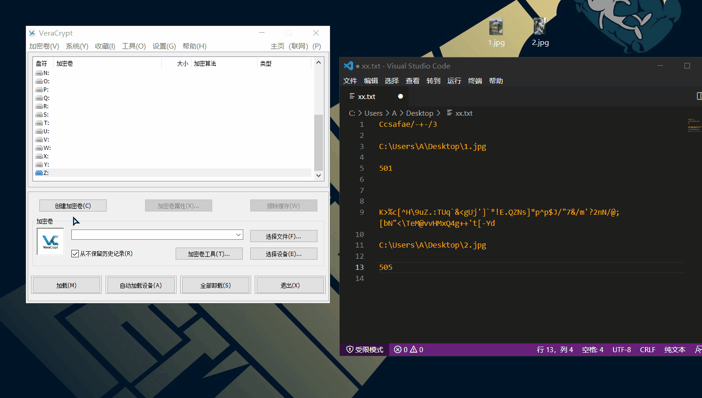Image resolution: width=702 pixels, height=398 pixels.
Task: Click the Visual Studio Code logo icon
Action: (348, 66)
